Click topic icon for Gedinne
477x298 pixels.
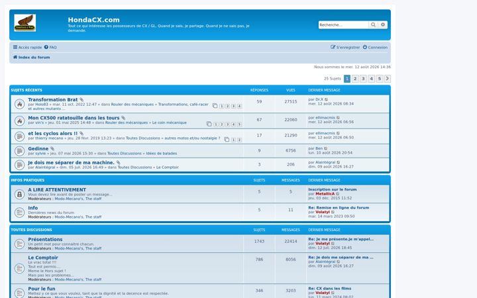click(19, 151)
